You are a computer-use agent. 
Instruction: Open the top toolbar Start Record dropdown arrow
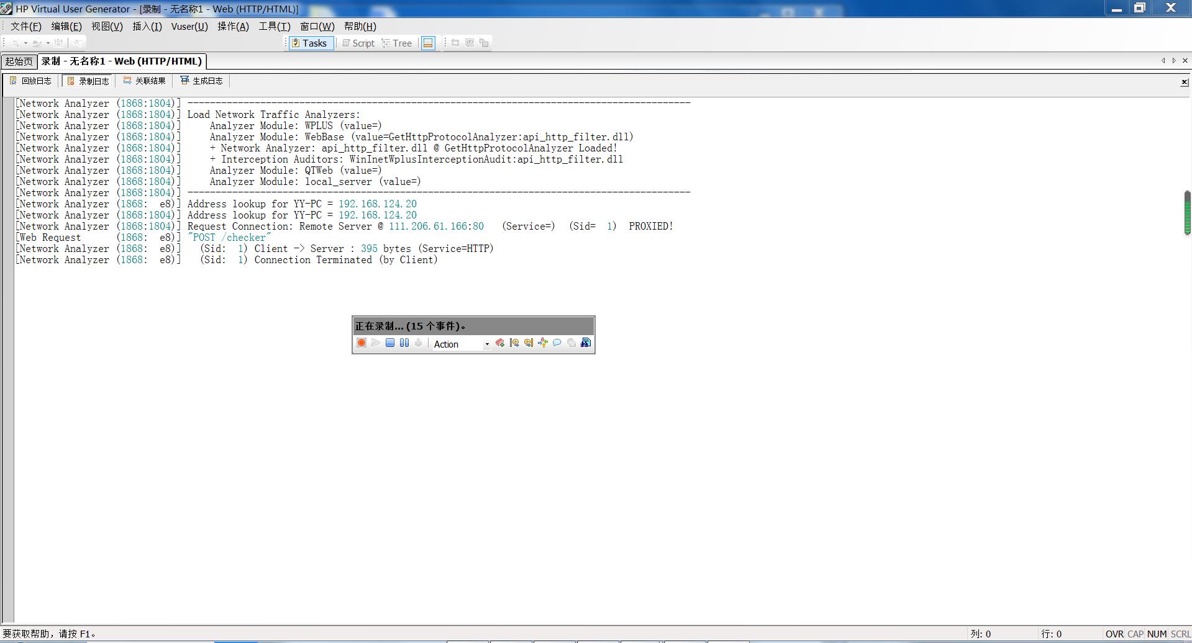click(x=25, y=43)
